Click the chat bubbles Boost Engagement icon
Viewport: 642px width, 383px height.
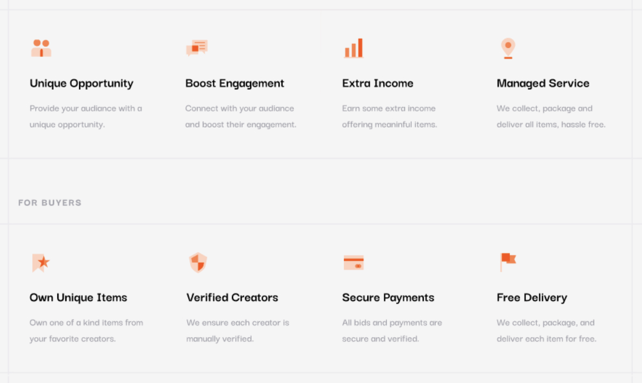click(x=197, y=48)
